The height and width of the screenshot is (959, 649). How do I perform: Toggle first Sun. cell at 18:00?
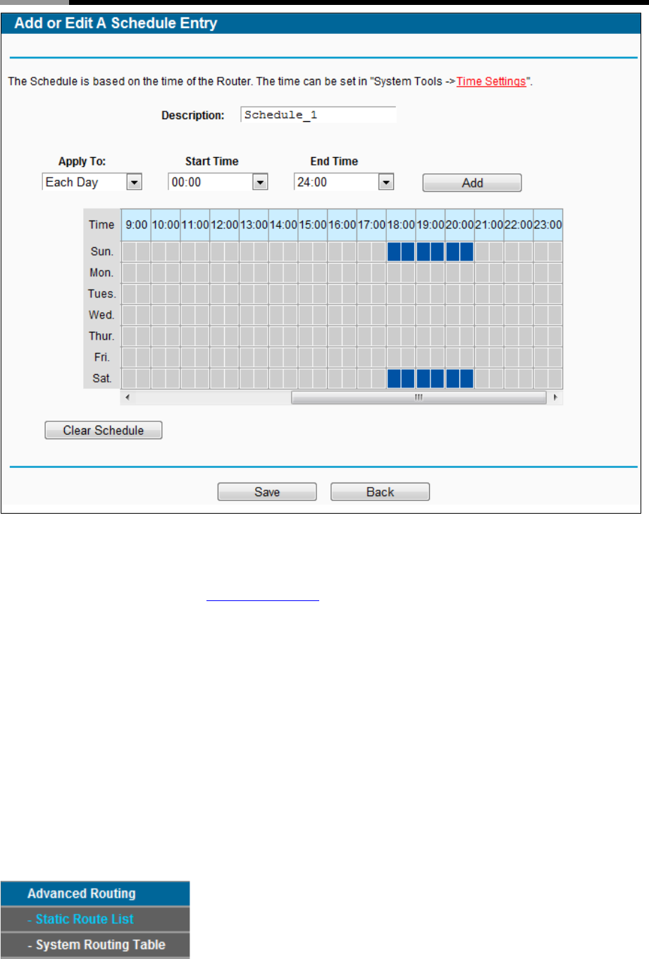[x=393, y=252]
